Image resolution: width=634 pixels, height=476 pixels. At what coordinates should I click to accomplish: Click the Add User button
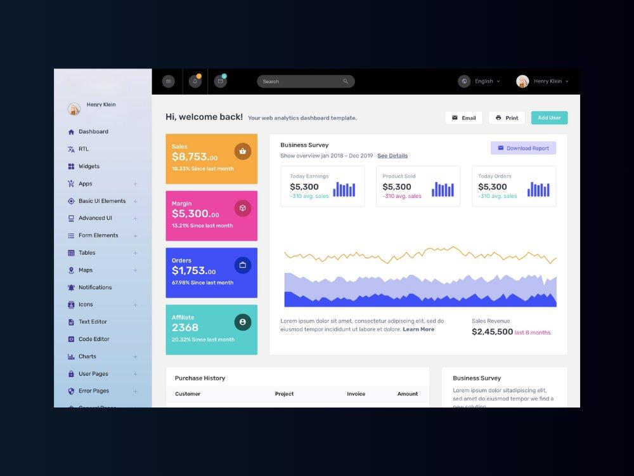[550, 118]
